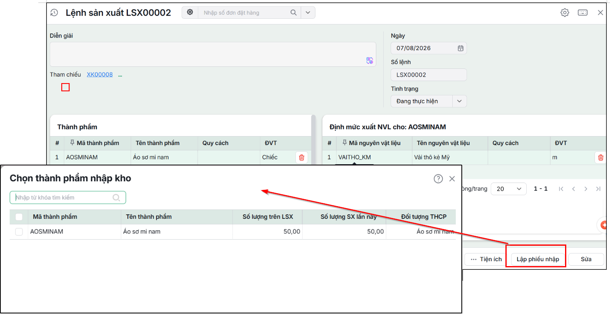The width and height of the screenshot is (610, 315).
Task: Open reference link XK00008
Action: 100,75
